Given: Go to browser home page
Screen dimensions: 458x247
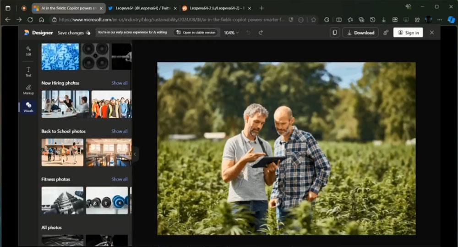Looking at the screenshot, I should click(x=42, y=20).
